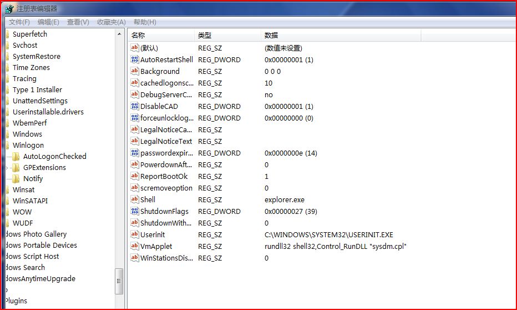Viewport: 517px width, 310px height.
Task: Select the WOW key
Action: (x=22, y=212)
